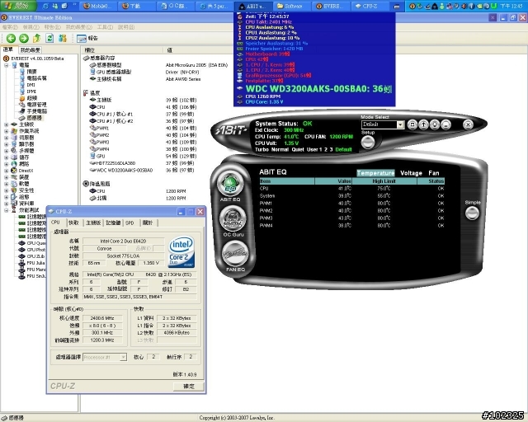Switch to the Fan tab in ABIT EQ

(x=434, y=173)
